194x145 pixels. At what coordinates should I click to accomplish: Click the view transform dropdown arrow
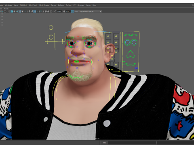coord(100,11)
